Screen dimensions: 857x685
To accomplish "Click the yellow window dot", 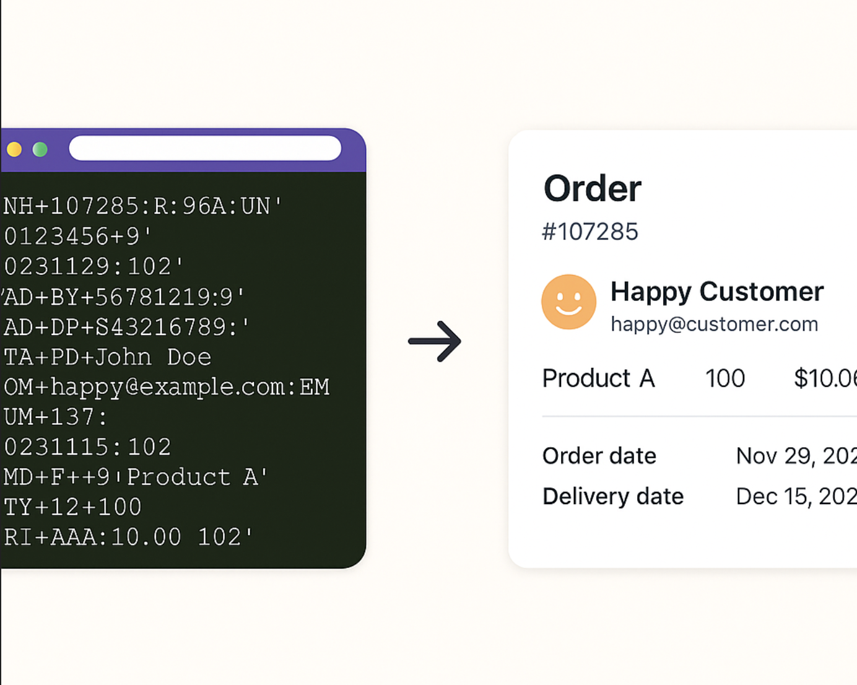I will (14, 149).
